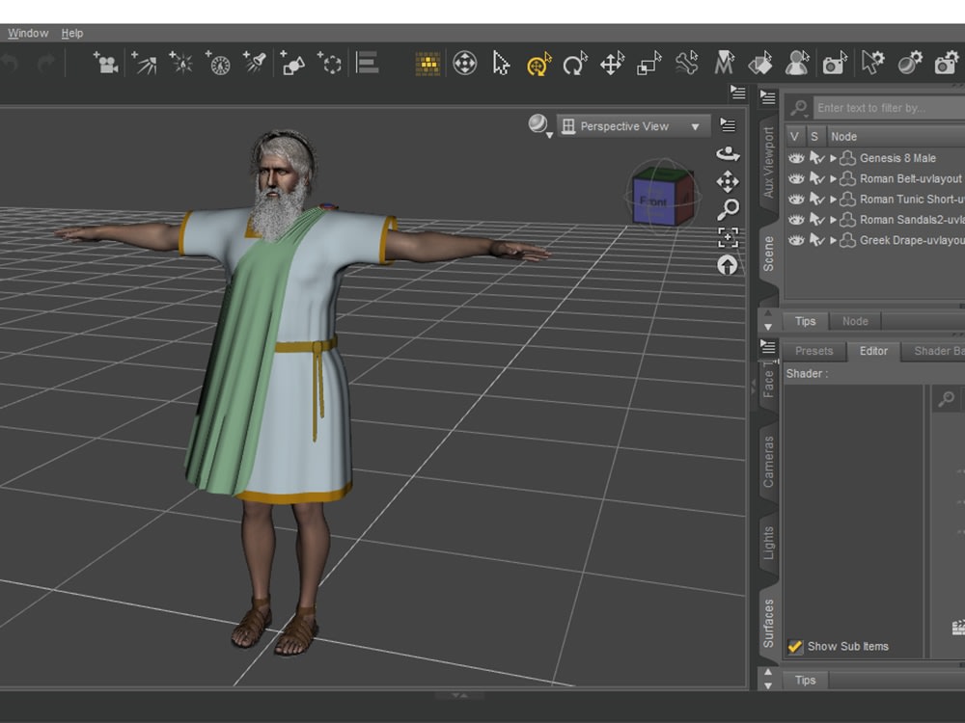Create a new camera
Image resolution: width=965 pixels, height=723 pixels.
click(x=106, y=63)
